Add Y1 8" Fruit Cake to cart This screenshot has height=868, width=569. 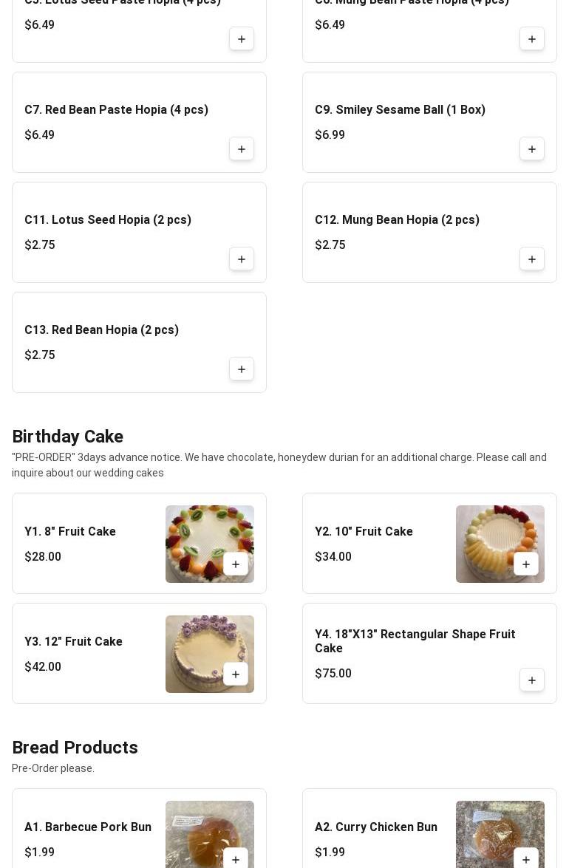coord(235,564)
